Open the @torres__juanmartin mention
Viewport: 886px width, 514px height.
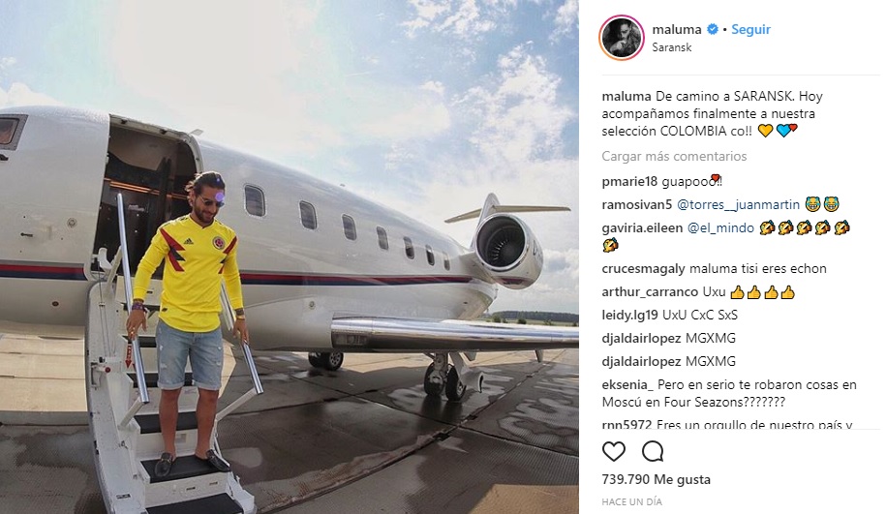coord(738,204)
